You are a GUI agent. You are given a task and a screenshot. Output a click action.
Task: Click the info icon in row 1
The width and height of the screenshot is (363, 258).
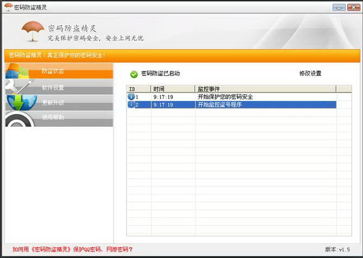point(131,97)
